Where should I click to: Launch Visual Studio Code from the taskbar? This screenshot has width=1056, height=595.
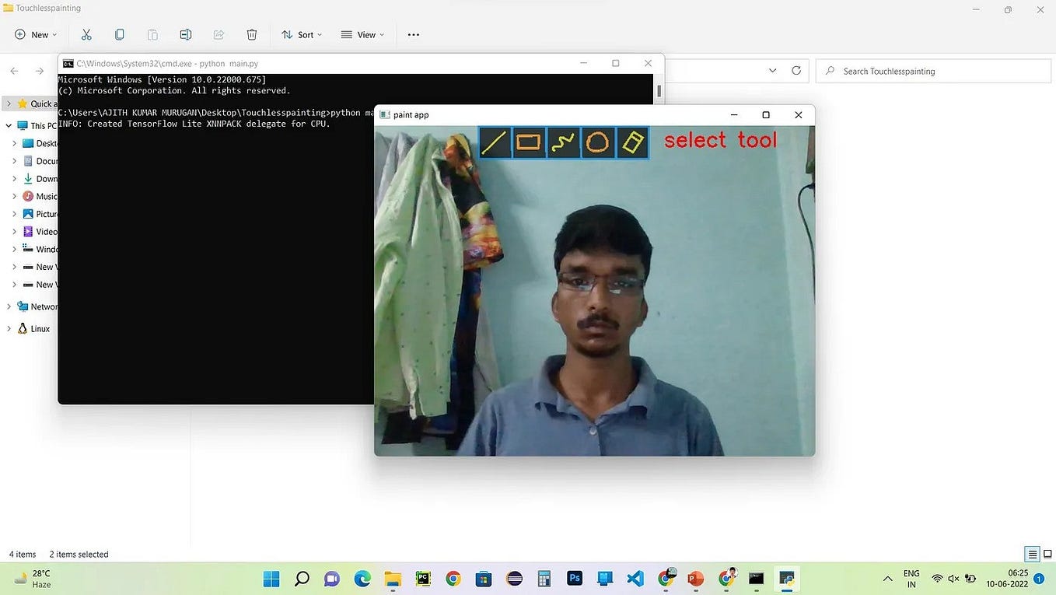[635, 579]
